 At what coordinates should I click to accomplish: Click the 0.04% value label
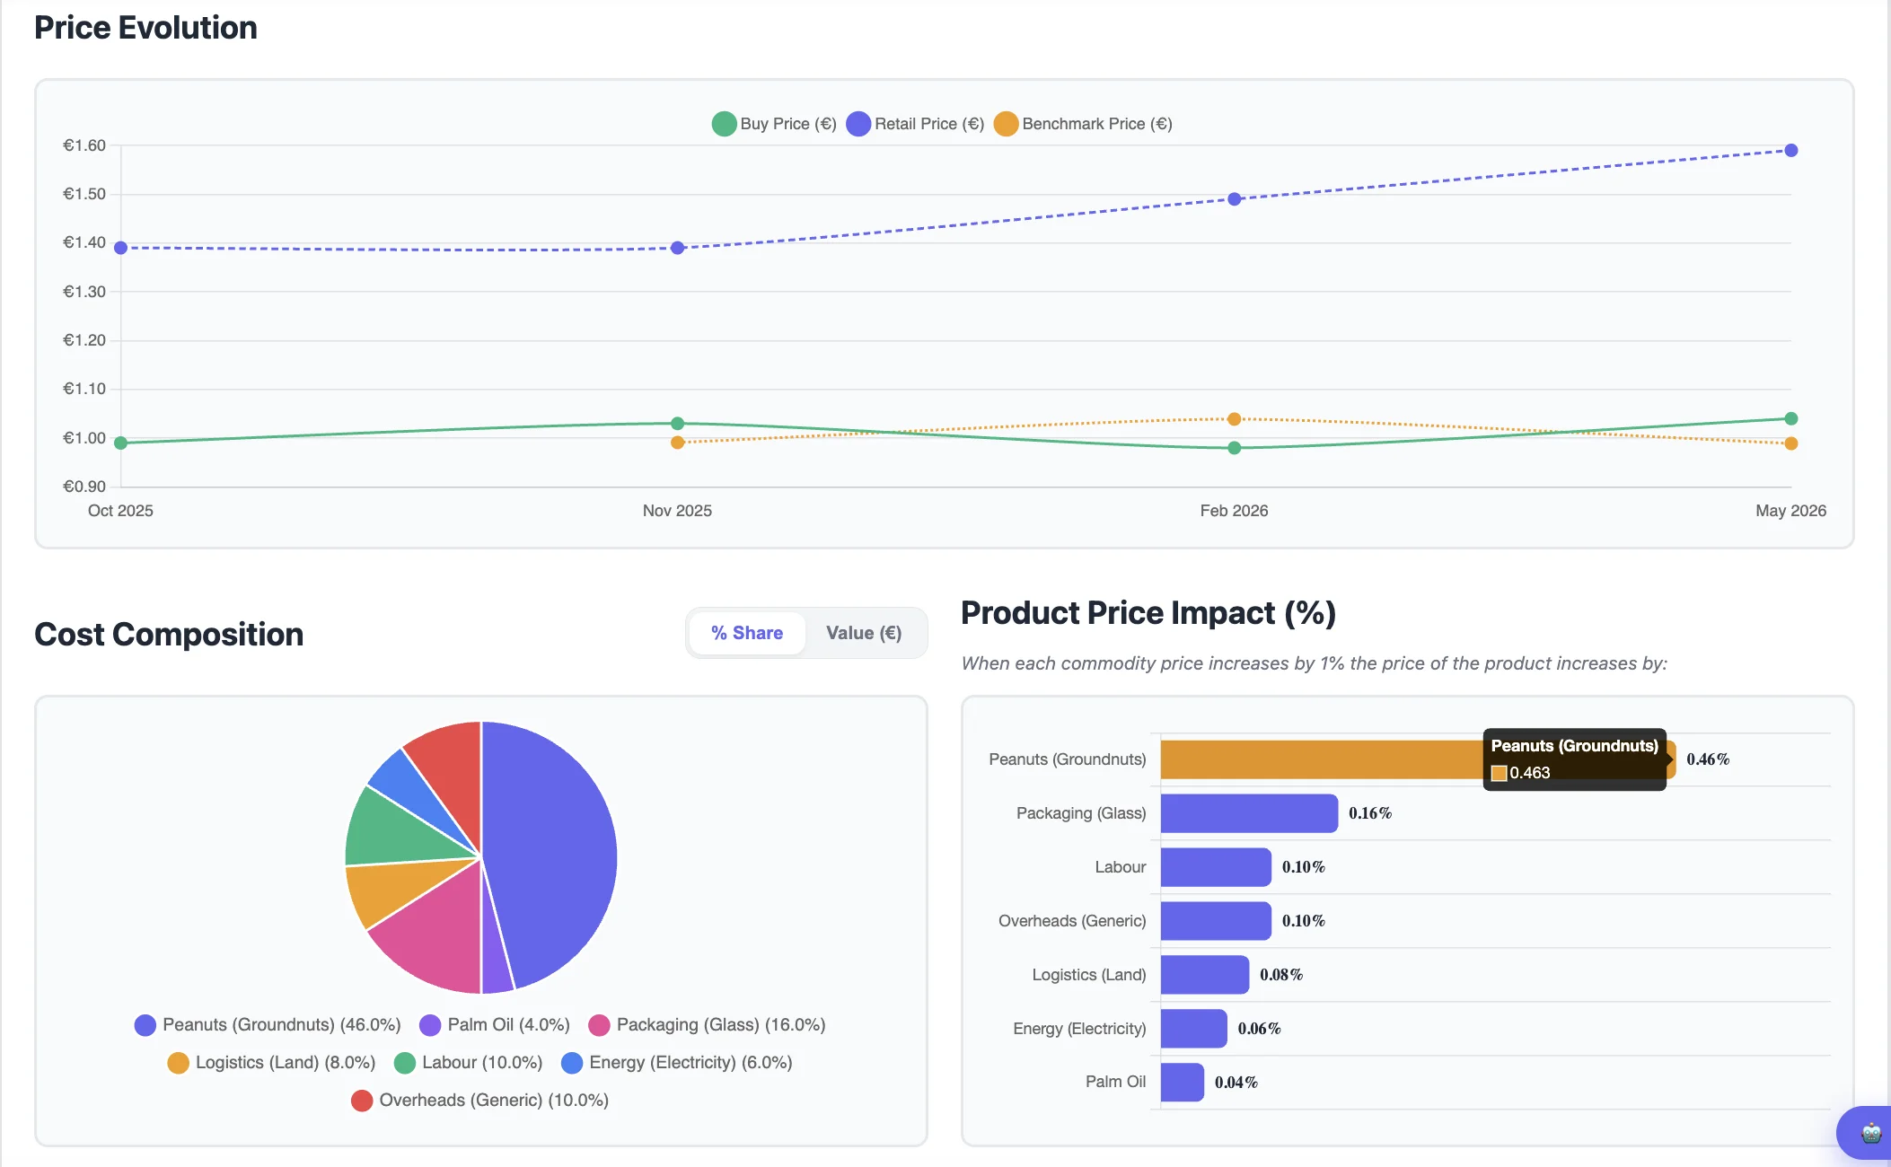[x=1236, y=1083]
